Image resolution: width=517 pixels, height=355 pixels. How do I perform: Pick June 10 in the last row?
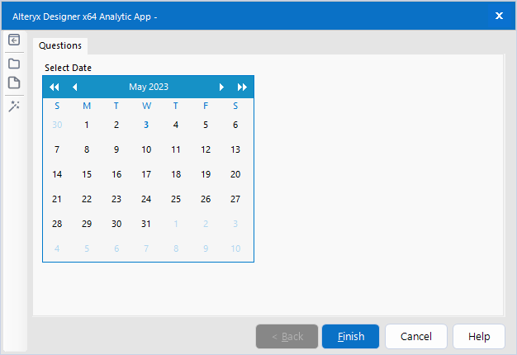[235, 248]
